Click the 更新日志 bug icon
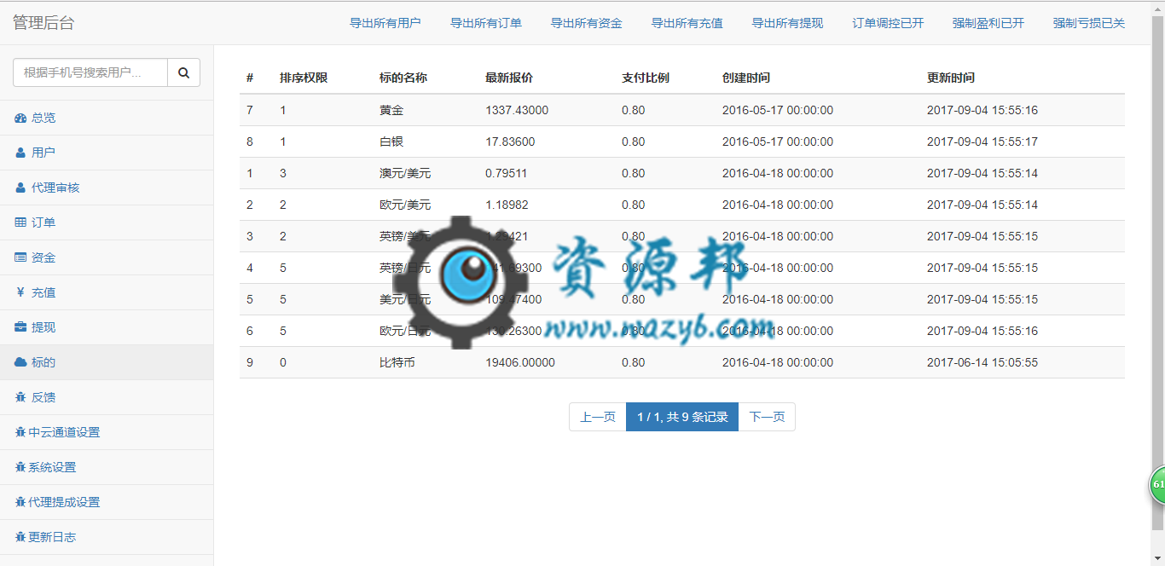This screenshot has height=566, width=1165. click(20, 537)
